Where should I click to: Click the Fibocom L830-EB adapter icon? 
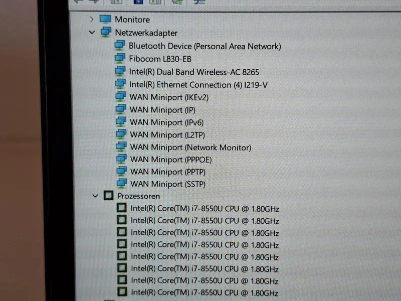(120, 58)
